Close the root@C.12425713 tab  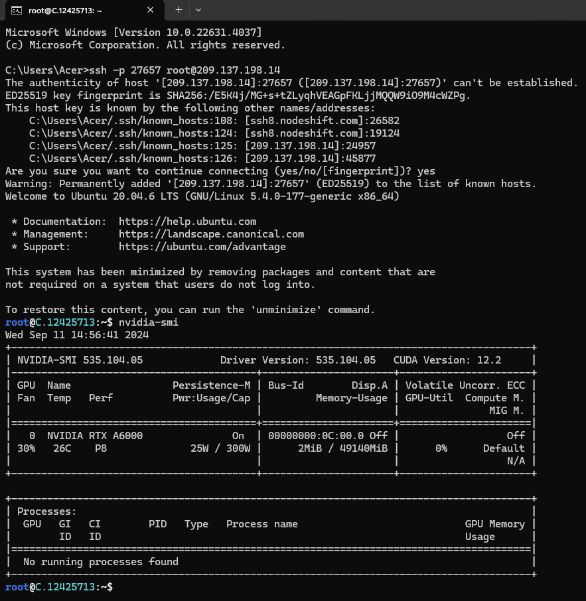[151, 10]
